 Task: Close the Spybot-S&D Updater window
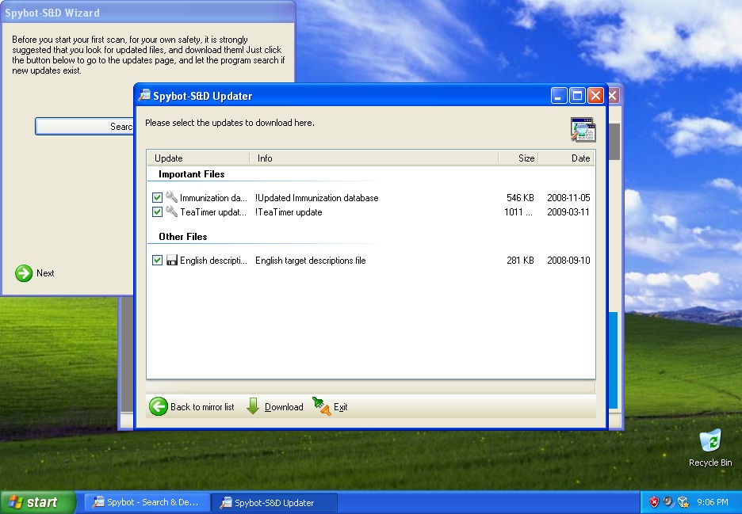[x=596, y=96]
